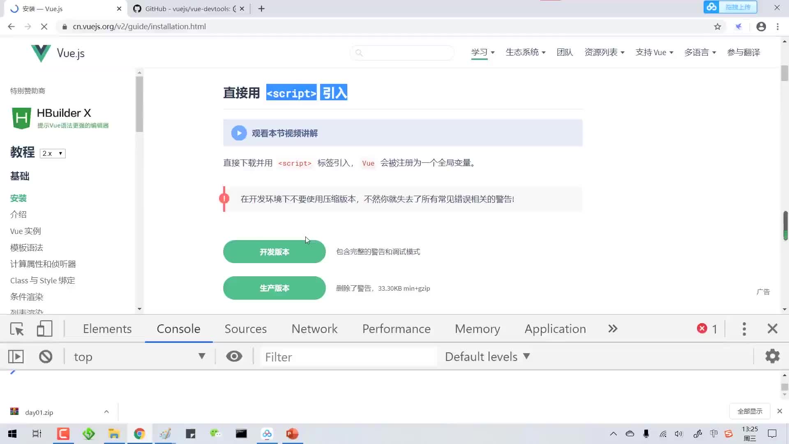
Task: Switch to the Elements tab
Action: click(x=107, y=329)
